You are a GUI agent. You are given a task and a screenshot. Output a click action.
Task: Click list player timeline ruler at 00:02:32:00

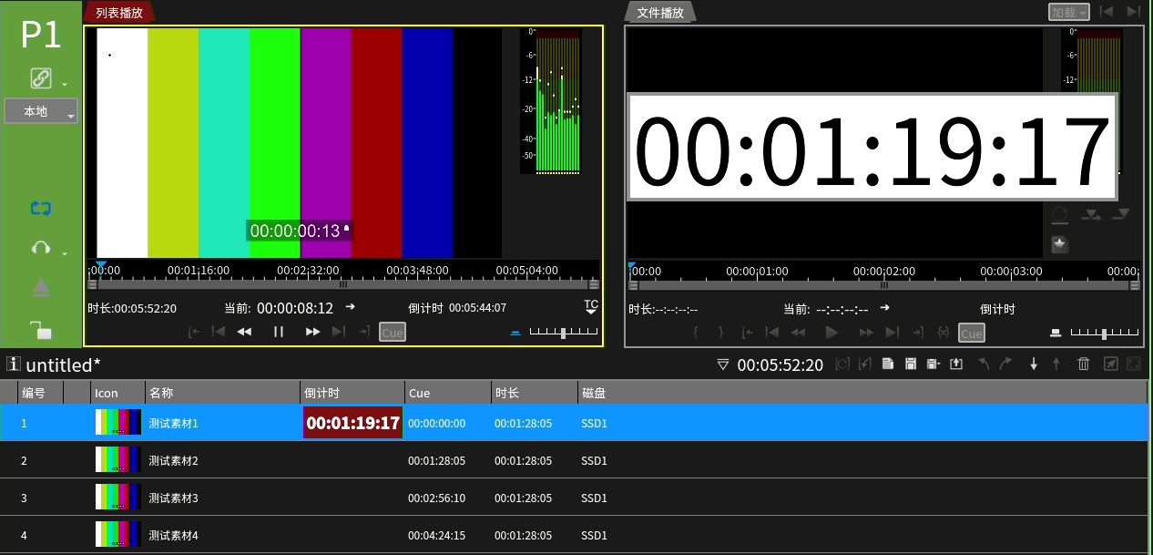click(308, 271)
